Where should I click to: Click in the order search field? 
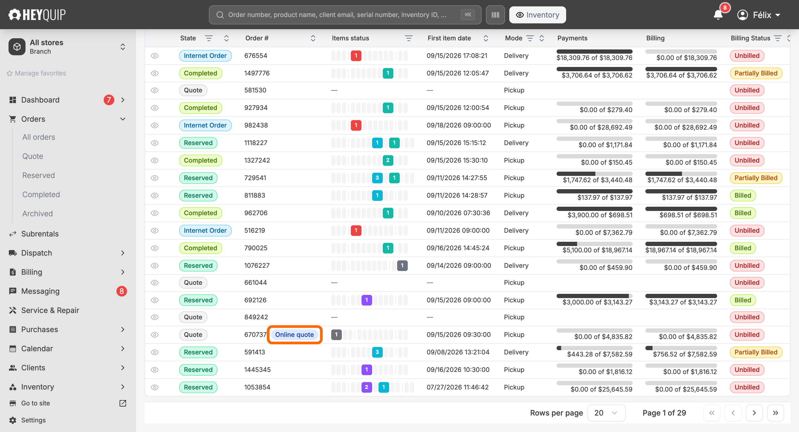tap(345, 15)
